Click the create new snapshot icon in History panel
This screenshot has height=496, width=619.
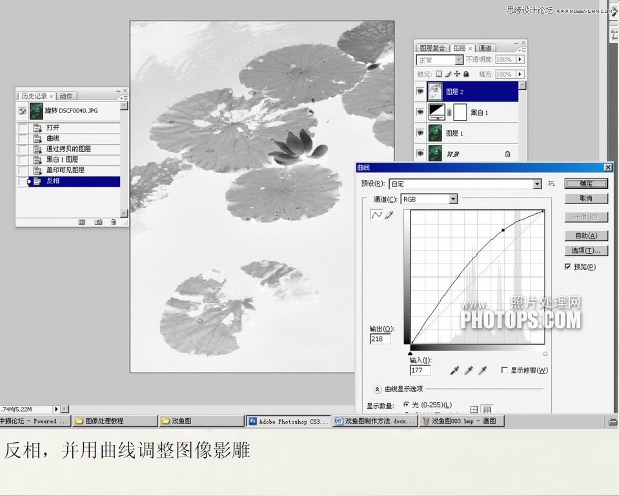97,222
